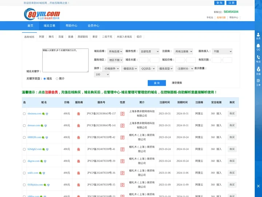Click the shield icon next to densuo.com
Screen dimensions: 262x197
pos(45,125)
